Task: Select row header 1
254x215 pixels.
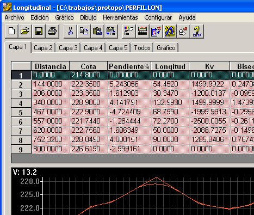Action: coord(21,75)
